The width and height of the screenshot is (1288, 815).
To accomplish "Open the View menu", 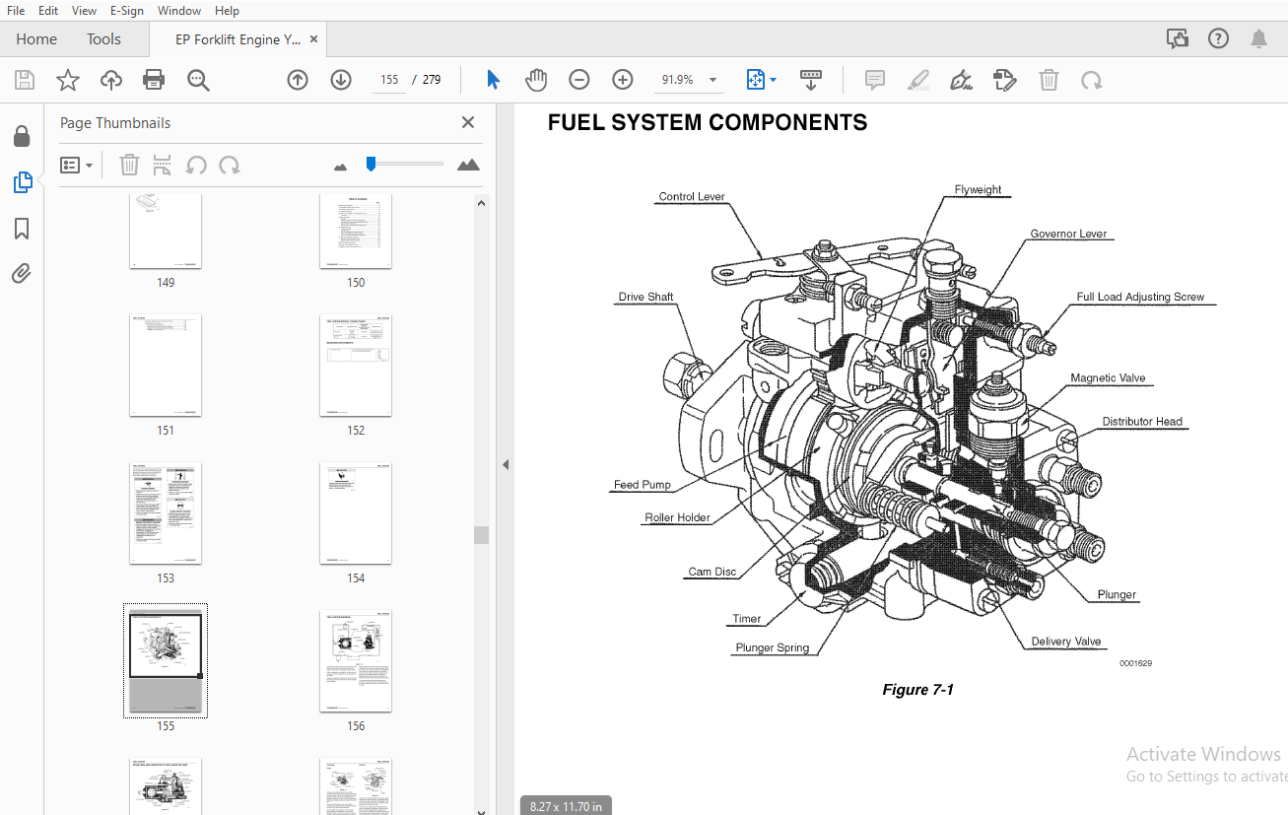I will tap(85, 11).
